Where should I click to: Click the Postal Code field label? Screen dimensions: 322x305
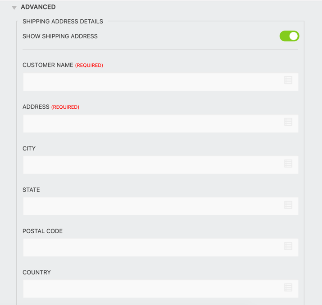coord(42,231)
